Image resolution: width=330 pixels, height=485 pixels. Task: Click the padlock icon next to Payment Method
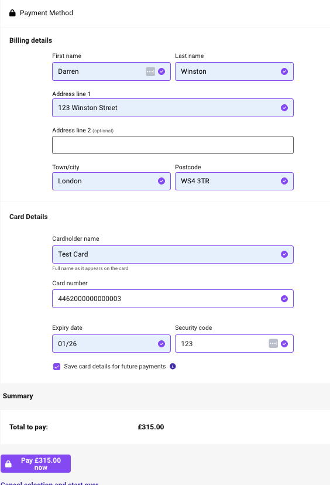click(12, 13)
